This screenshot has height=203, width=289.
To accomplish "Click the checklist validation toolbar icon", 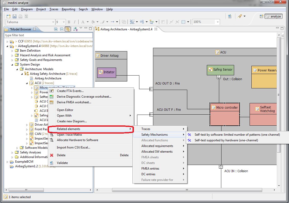I will point(230,16).
